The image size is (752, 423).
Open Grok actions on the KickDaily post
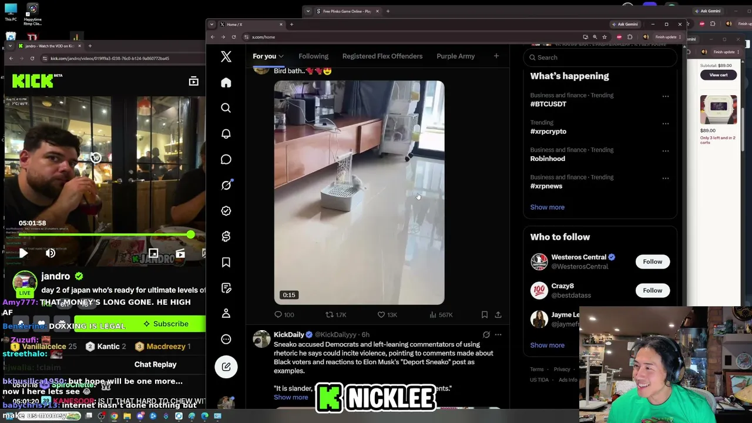click(486, 335)
